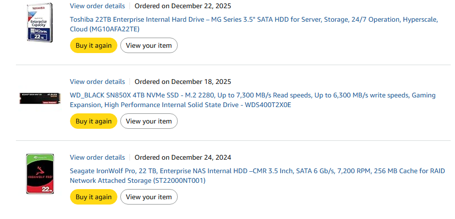Select View your item for Toshiba drive
This screenshot has width=455, height=219.
(149, 45)
